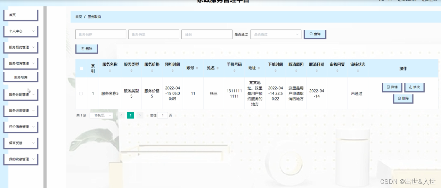This screenshot has width=441, height=188.
Task: Open 首页 in the sidebar
Action: click(21, 15)
